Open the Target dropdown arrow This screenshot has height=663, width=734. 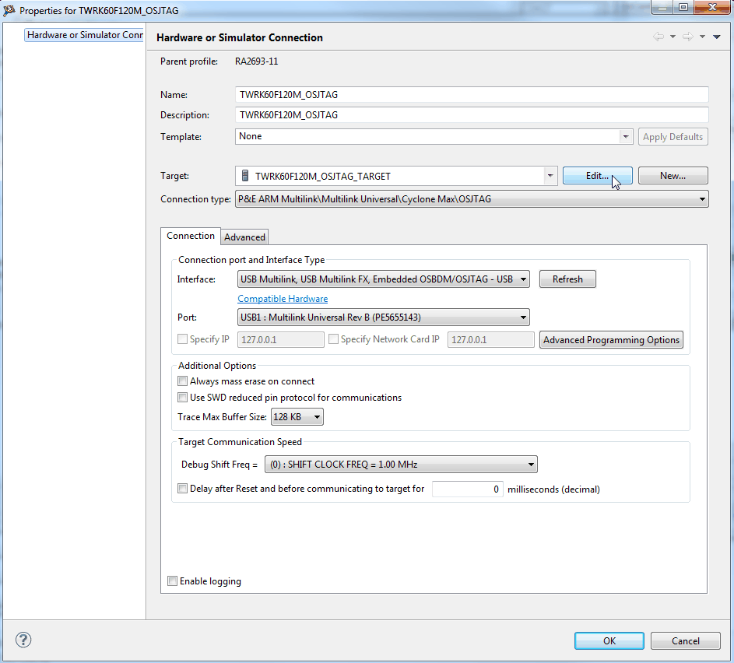pos(550,176)
